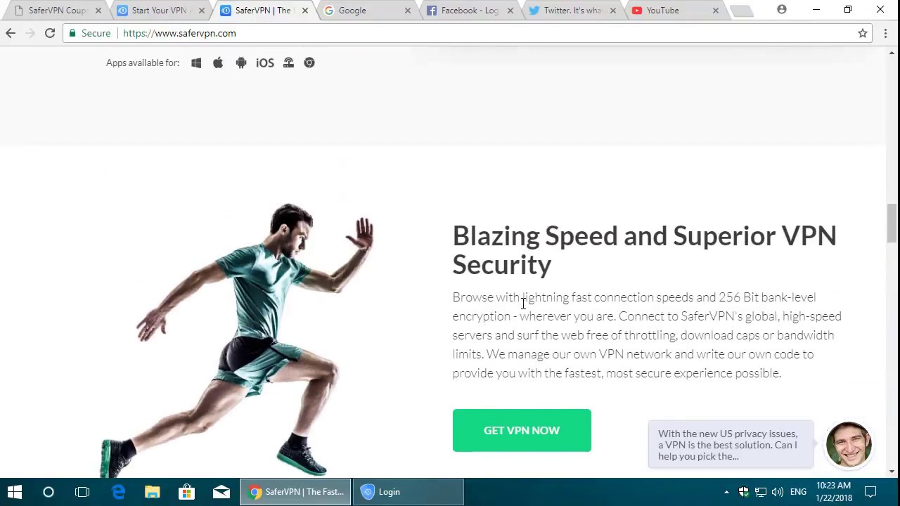The width and height of the screenshot is (900, 506).
Task: Click the ENG language indicator
Action: click(799, 492)
